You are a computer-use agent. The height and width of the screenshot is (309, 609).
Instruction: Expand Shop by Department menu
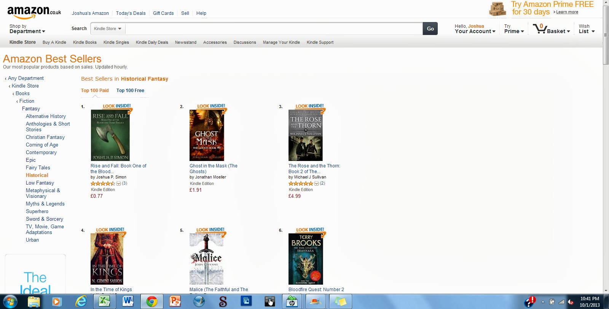[27, 29]
